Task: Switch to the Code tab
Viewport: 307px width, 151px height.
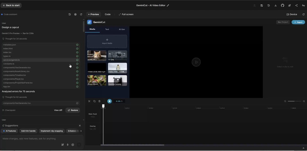Action: pos(108,14)
